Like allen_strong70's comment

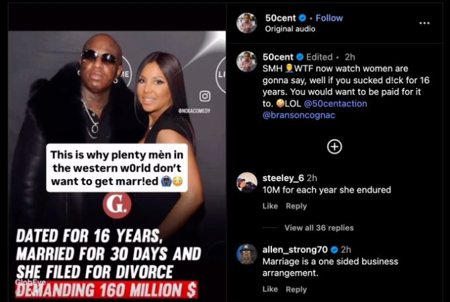[270, 289]
